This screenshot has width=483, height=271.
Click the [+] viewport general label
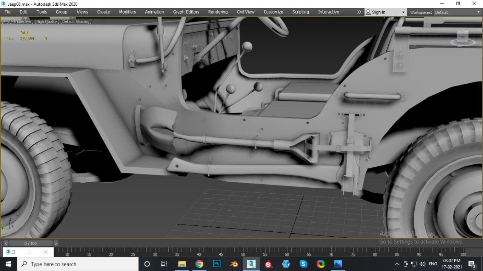point(5,21)
